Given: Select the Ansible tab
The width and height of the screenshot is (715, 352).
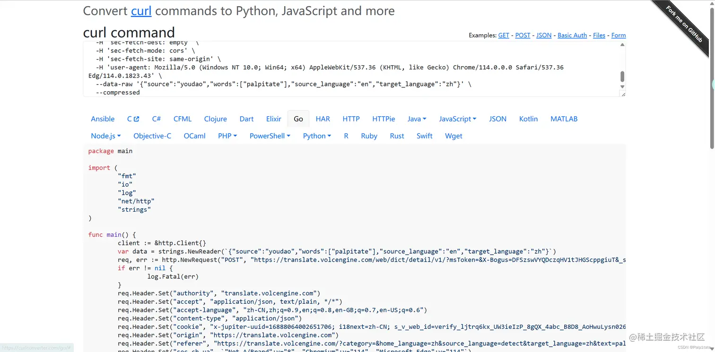Looking at the screenshot, I should [103, 119].
